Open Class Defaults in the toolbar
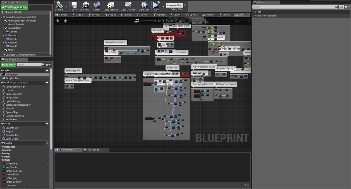The width and height of the screenshot is (351, 189). pyautogui.click(x=128, y=5)
